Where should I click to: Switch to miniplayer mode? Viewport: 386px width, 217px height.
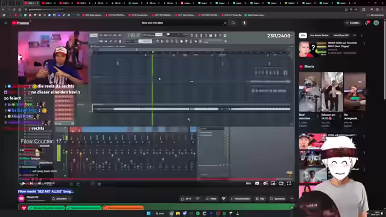pos(273,183)
